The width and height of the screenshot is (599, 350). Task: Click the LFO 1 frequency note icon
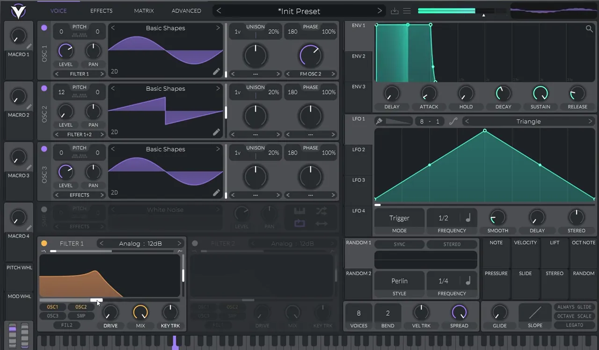pyautogui.click(x=468, y=218)
